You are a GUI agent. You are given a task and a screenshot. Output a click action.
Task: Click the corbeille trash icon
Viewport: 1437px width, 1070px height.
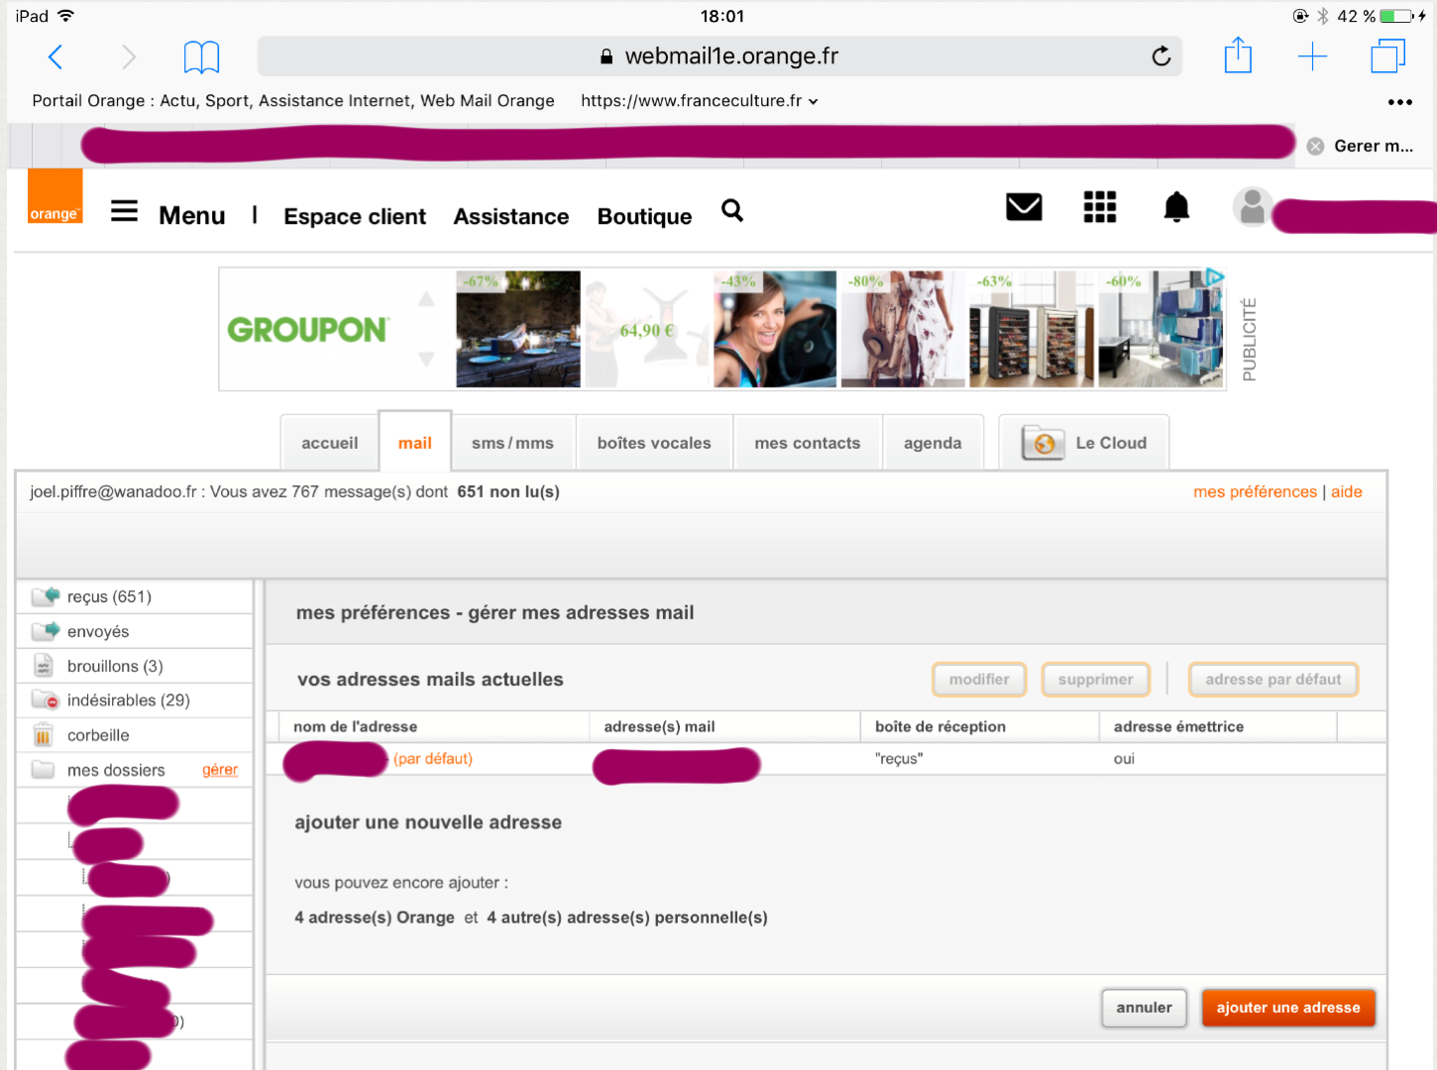pos(43,735)
